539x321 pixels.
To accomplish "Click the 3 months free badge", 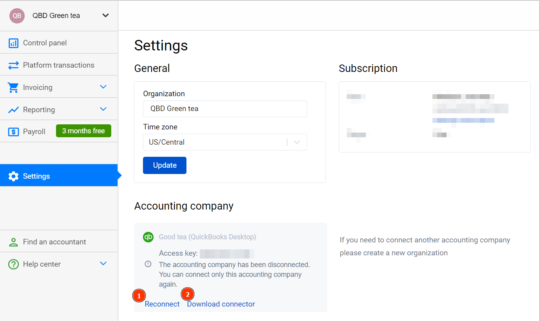I will [83, 131].
